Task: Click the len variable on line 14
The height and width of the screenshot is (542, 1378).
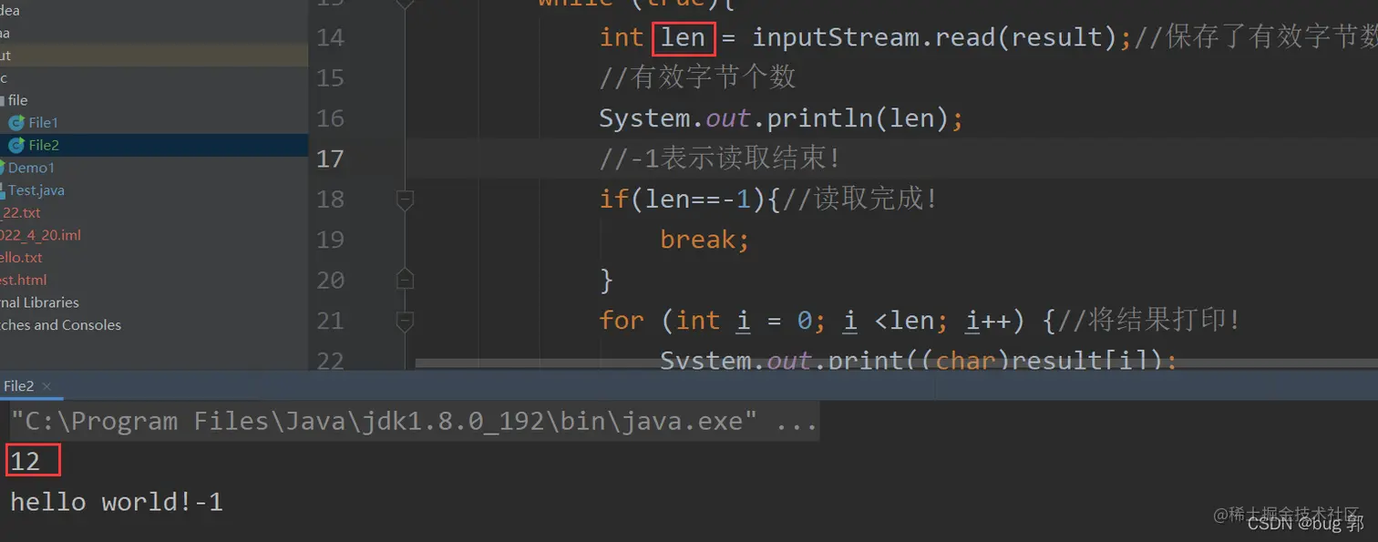Action: pyautogui.click(x=684, y=37)
